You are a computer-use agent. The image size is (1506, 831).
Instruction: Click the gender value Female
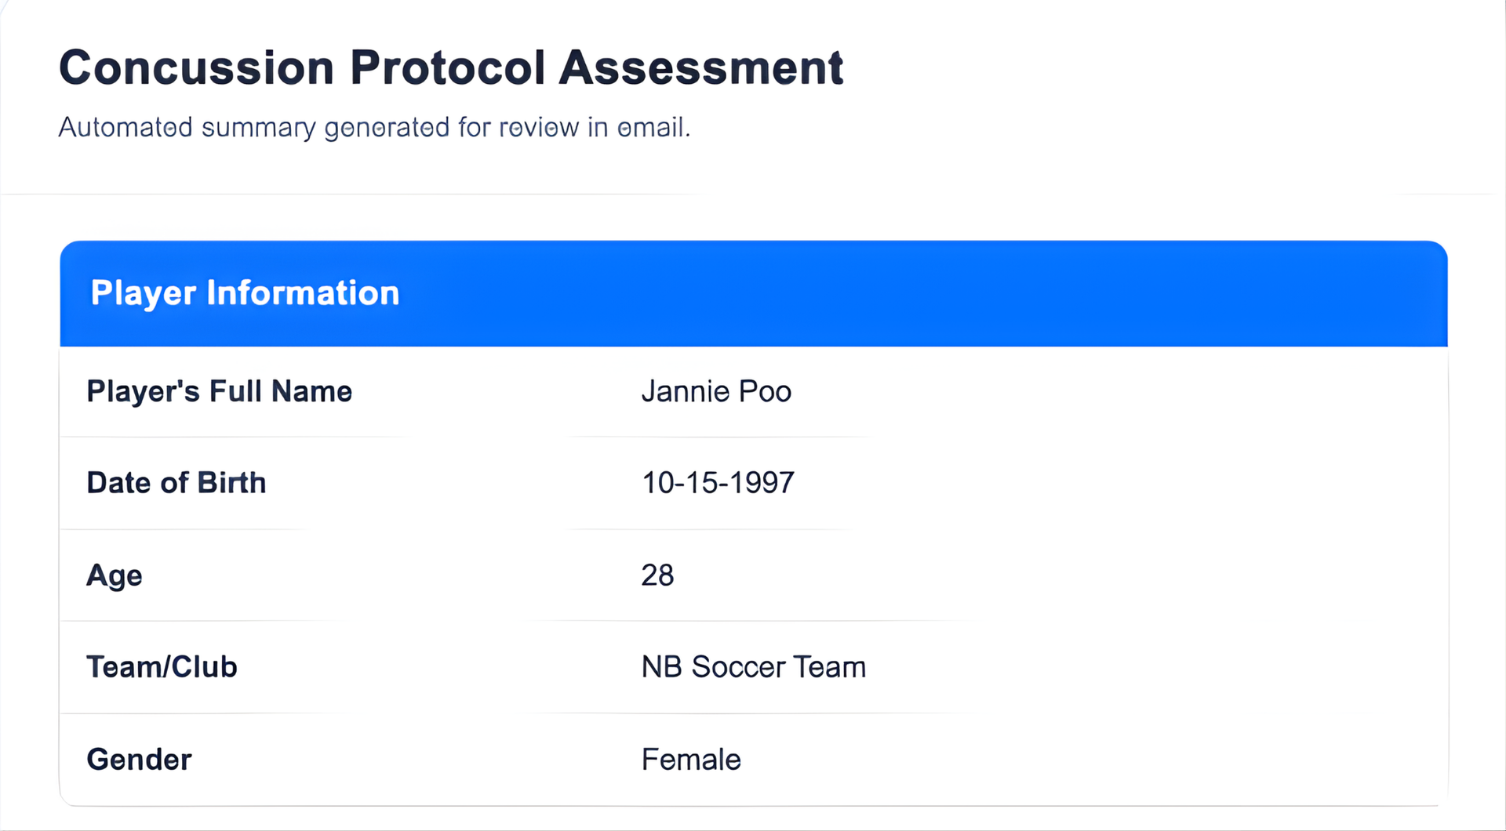pyautogui.click(x=691, y=760)
